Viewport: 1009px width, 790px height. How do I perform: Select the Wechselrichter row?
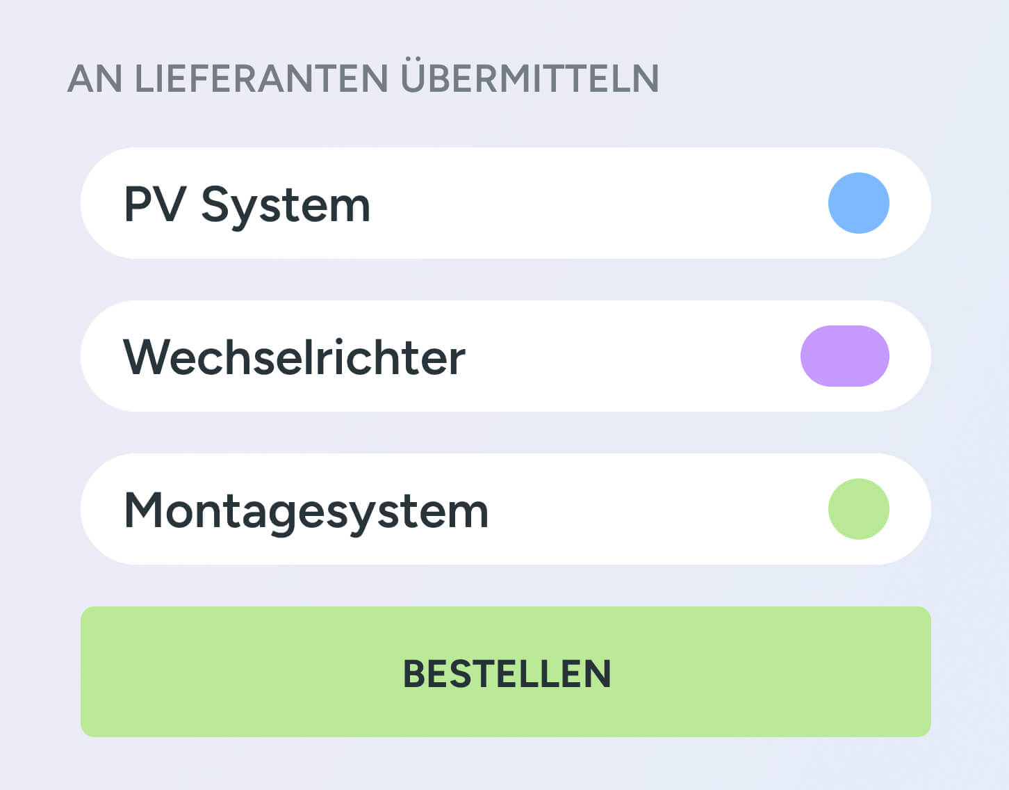coord(505,356)
